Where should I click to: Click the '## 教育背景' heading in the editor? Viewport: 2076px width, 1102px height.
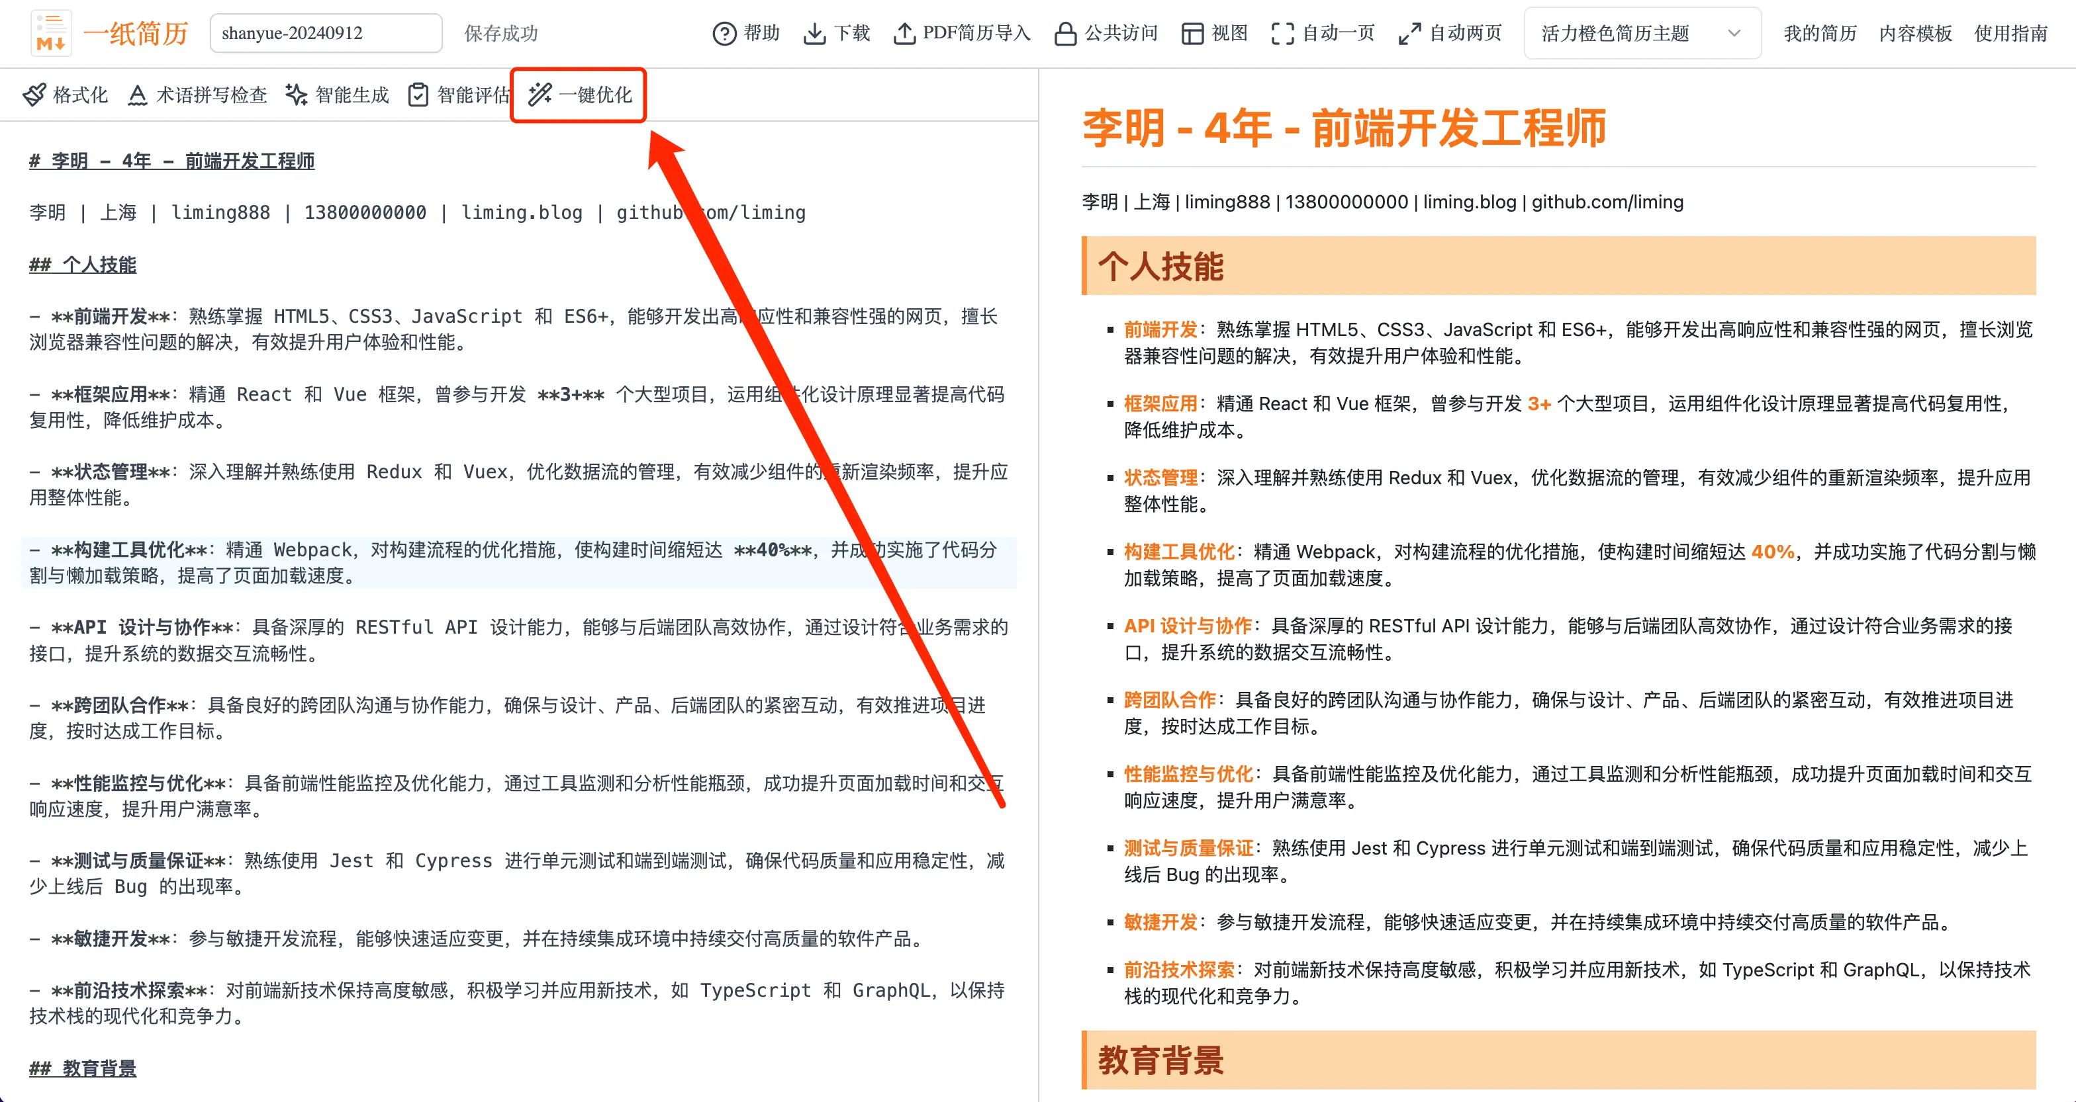(82, 1068)
